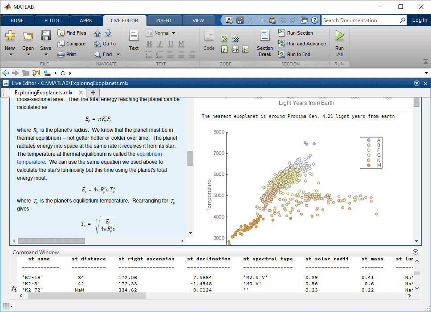This screenshot has height=312, width=431.
Task: Switch to the PLOTS ribbon tab
Action: coord(52,20)
